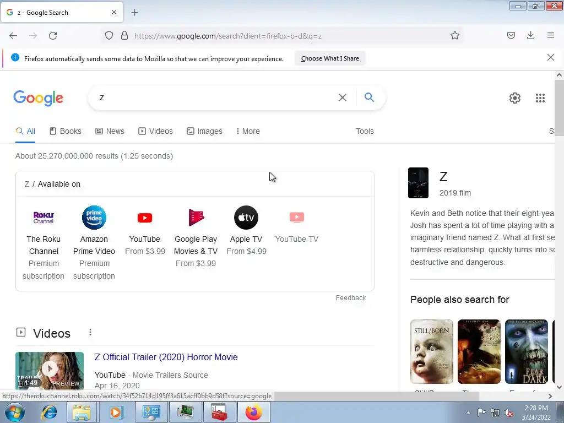Screen dimensions: 564x423
Task: Open Windows Media Player from taskbar
Action: coord(116,412)
